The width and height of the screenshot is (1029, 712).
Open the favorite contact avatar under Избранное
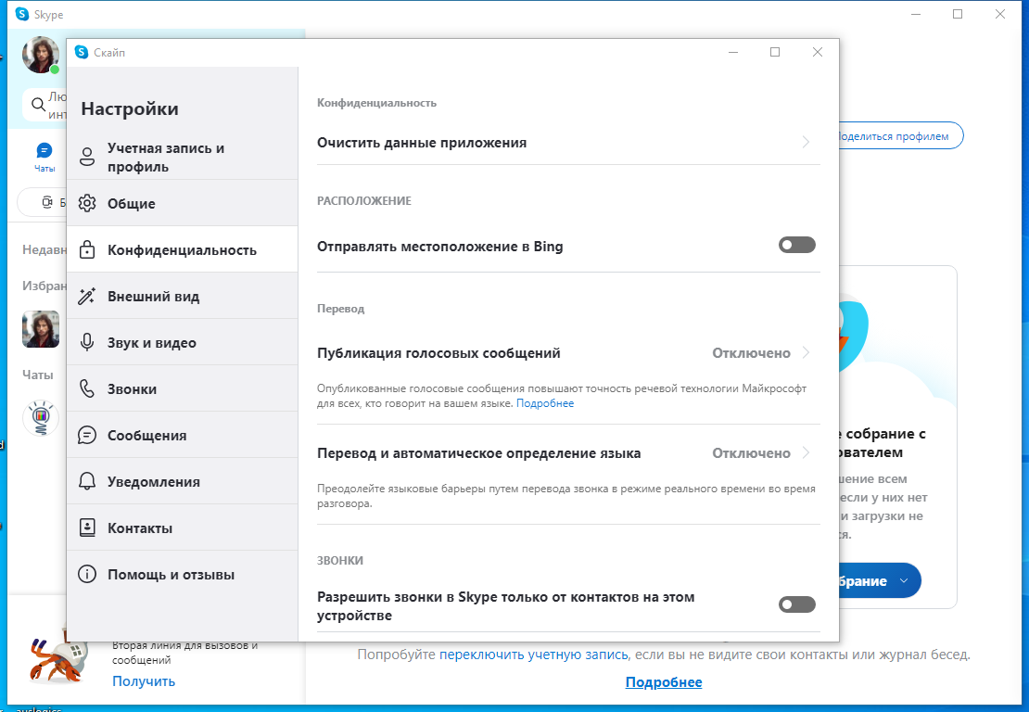[x=41, y=329]
